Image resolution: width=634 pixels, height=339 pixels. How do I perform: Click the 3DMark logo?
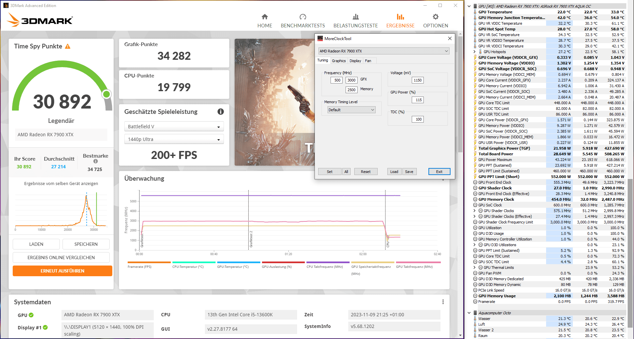[x=40, y=20]
